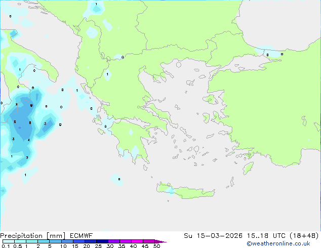Click the 5–10 mm legend color swatch
This screenshot has height=248, width=321.
pyautogui.click(x=55, y=241)
